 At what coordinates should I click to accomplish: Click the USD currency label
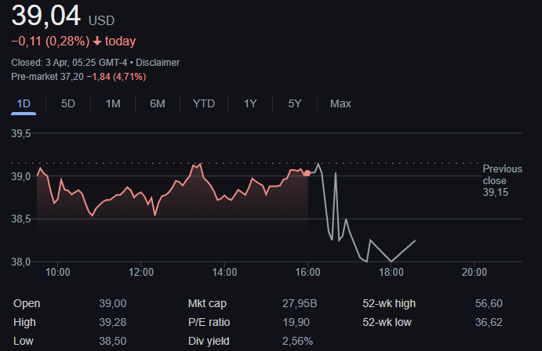pos(101,20)
